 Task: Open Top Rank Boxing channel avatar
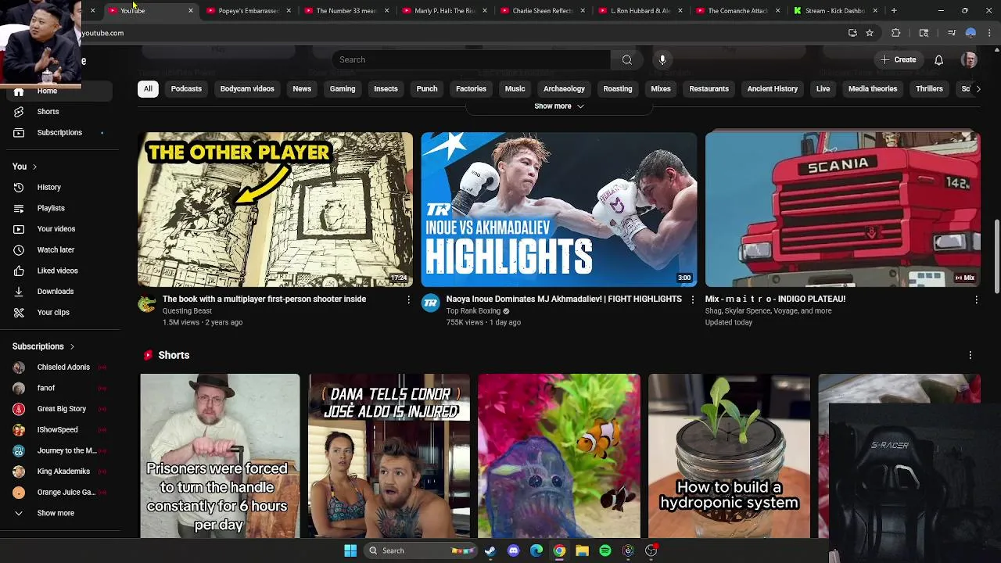431,303
